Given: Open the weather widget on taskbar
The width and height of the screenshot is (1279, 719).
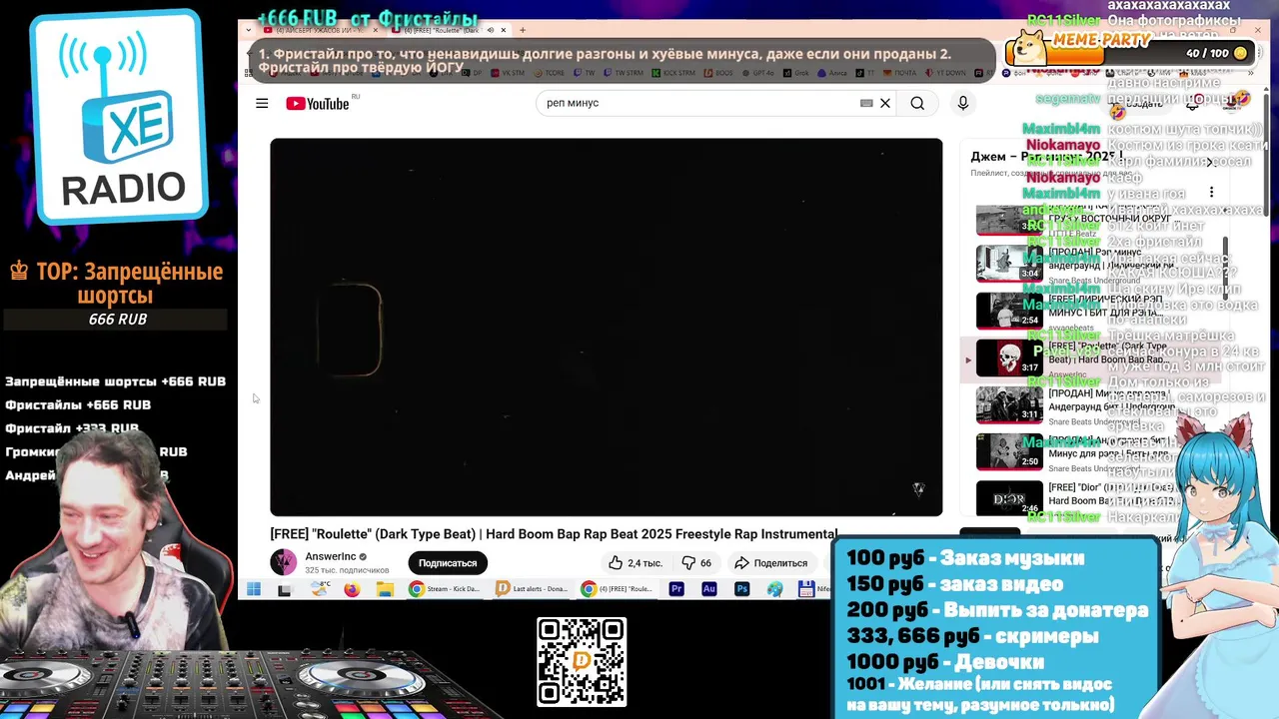Looking at the screenshot, I should click(320, 589).
